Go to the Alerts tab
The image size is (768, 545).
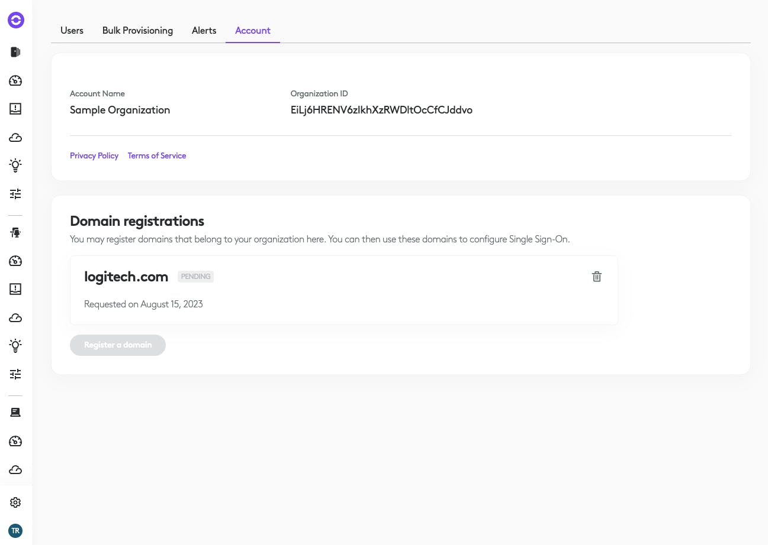click(x=204, y=31)
